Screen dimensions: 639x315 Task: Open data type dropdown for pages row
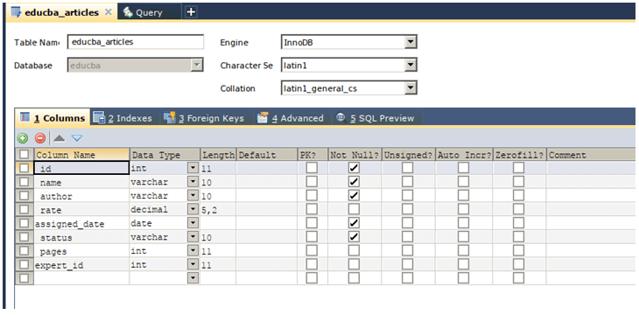(193, 251)
